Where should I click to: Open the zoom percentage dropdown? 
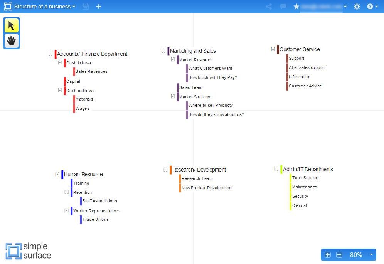click(x=371, y=255)
